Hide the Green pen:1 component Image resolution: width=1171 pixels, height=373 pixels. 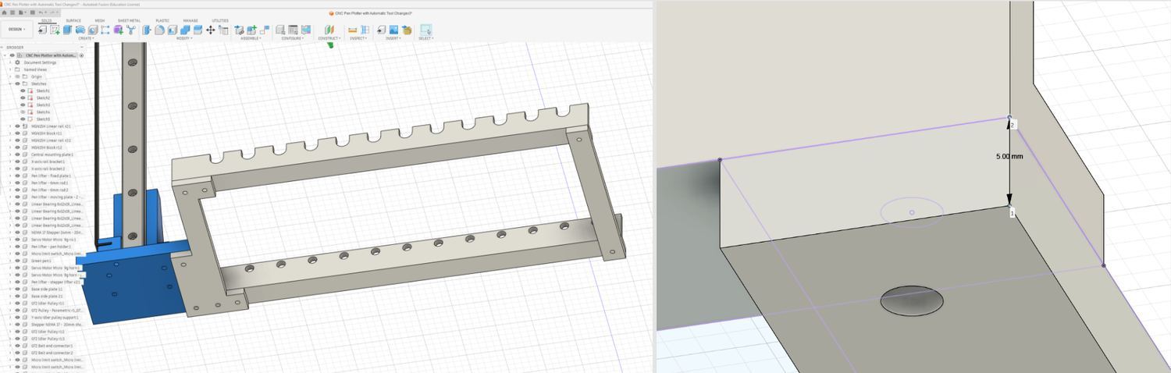click(17, 261)
